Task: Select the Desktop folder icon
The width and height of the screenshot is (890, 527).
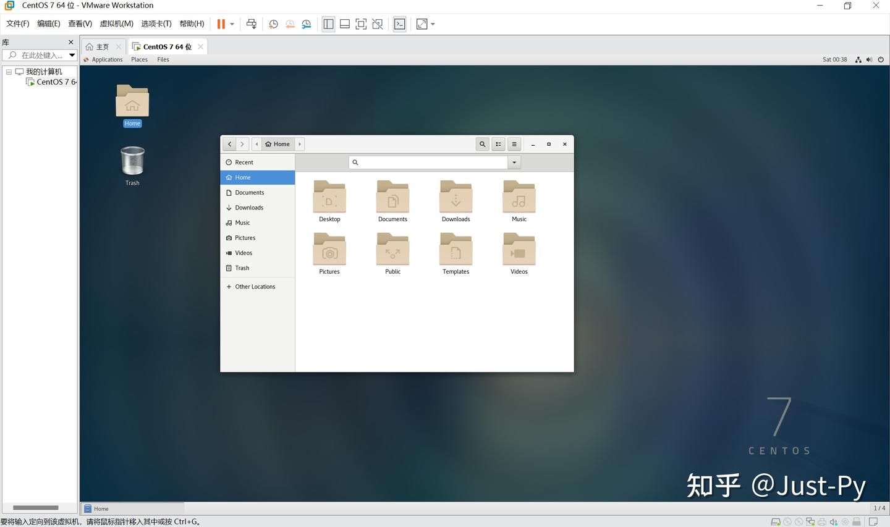Action: point(329,201)
